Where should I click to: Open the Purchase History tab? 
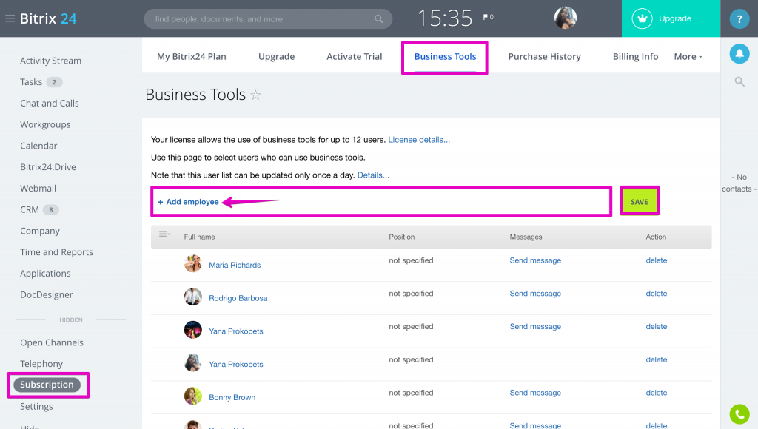tap(544, 56)
